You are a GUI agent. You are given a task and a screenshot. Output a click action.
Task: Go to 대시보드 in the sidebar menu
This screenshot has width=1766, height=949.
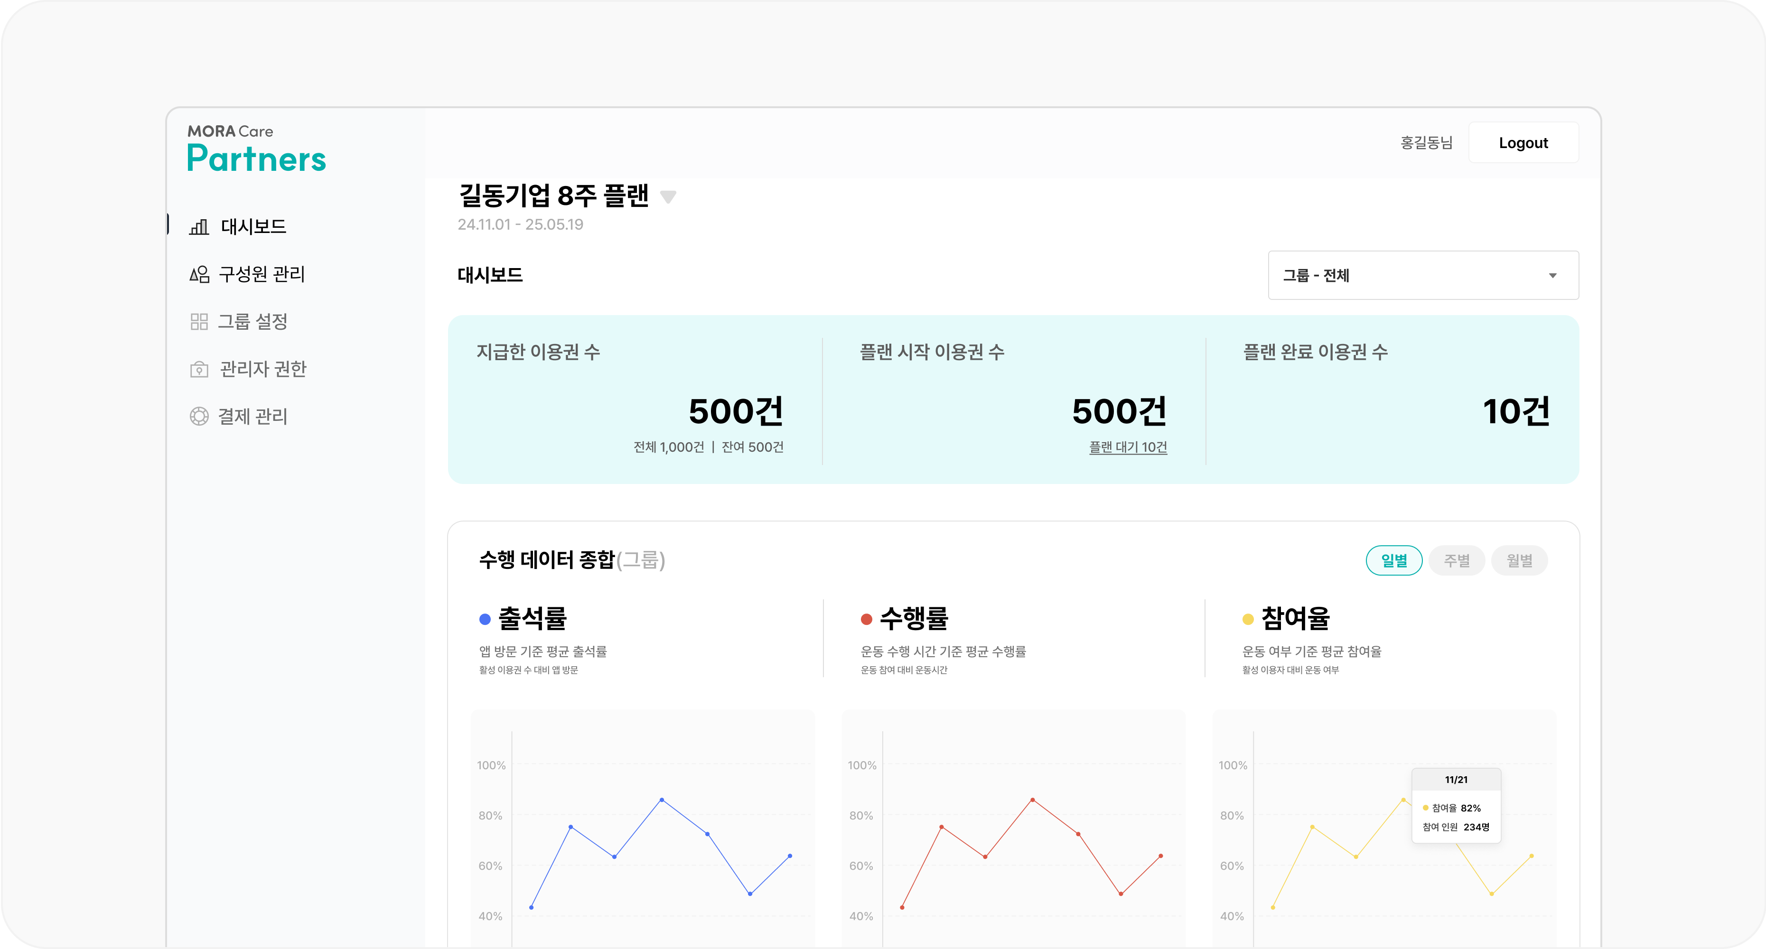tap(252, 226)
